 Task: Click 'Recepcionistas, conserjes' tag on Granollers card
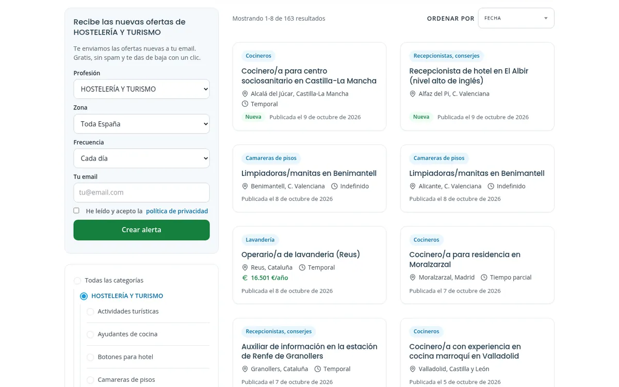279,331
